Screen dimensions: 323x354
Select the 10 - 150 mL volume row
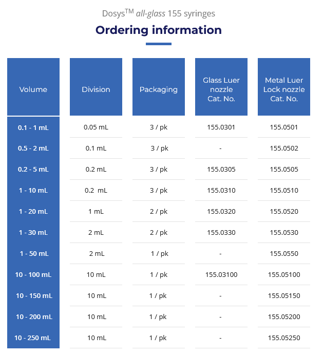(33, 296)
